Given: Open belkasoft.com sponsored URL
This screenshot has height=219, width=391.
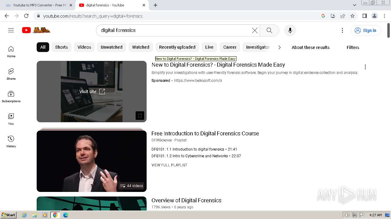Looking at the screenshot, I should pos(198,81).
